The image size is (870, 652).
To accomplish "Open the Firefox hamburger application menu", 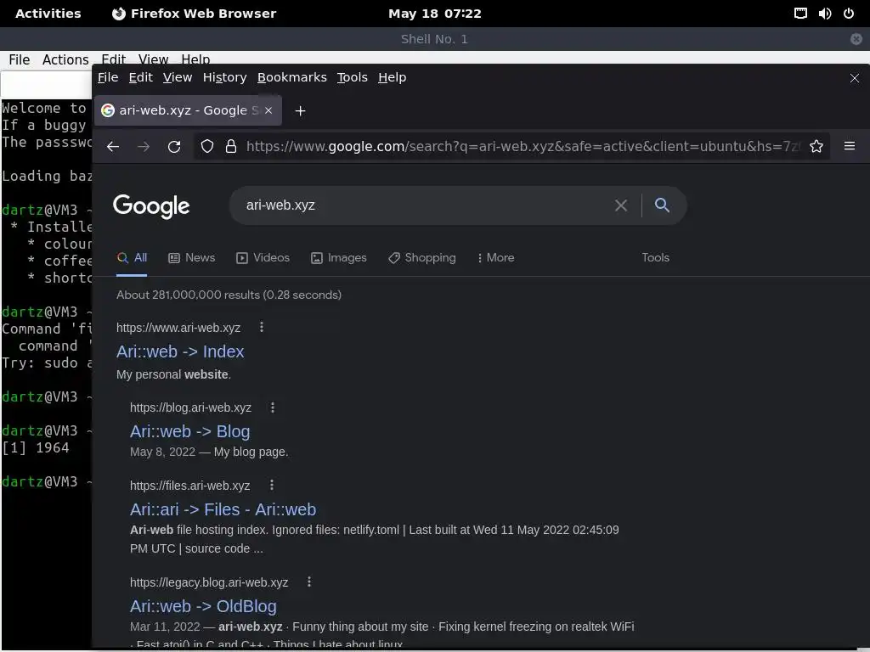I will point(850,146).
